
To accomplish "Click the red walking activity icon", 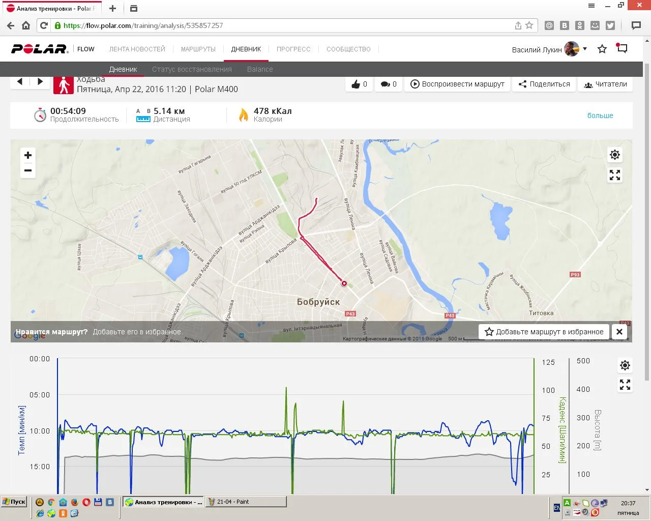I will coord(64,85).
